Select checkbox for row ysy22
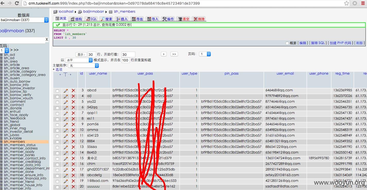 [x=57, y=102]
